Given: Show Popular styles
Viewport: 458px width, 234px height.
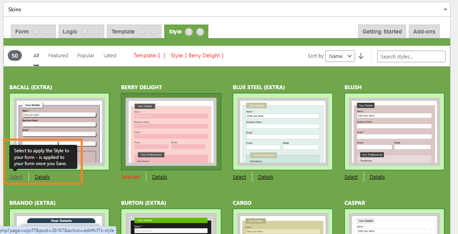Looking at the screenshot, I should pos(86,56).
